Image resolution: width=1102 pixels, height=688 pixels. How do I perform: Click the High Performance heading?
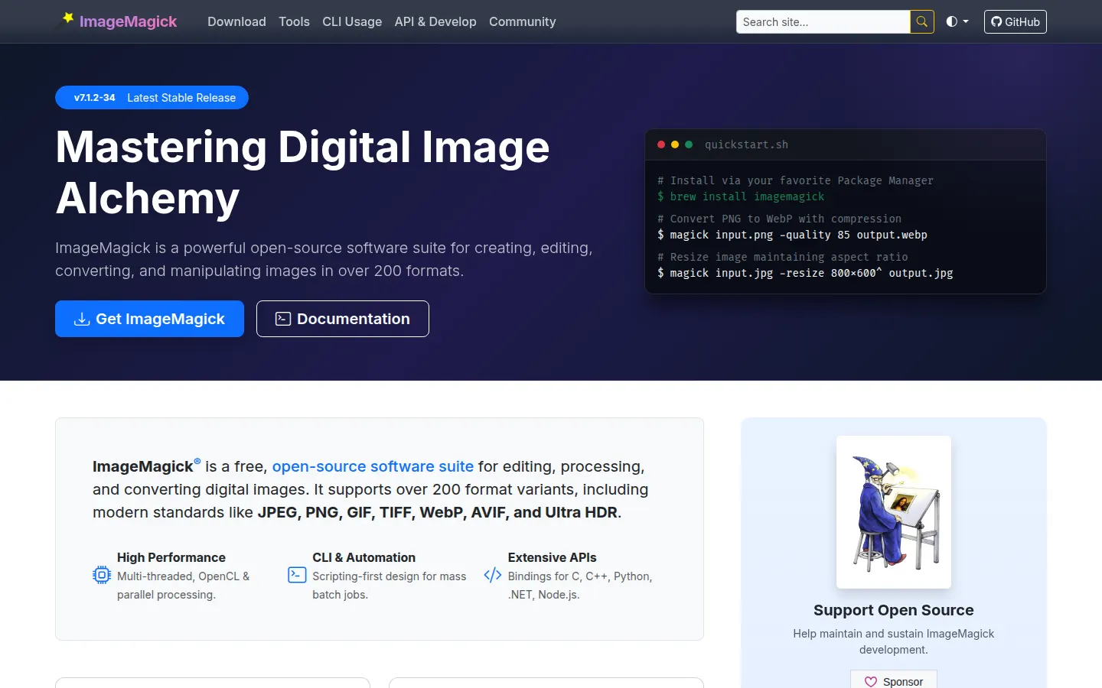(171, 557)
